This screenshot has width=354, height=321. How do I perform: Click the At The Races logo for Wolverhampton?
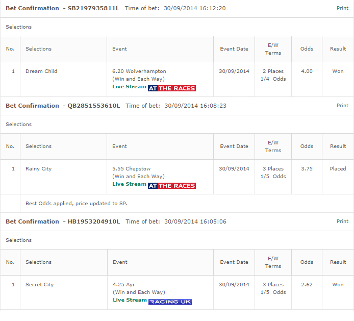(x=172, y=88)
